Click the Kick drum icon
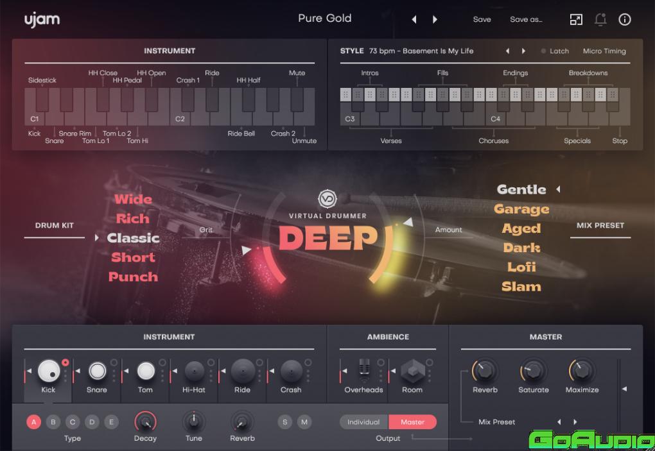This screenshot has width=655, height=451. [x=49, y=370]
